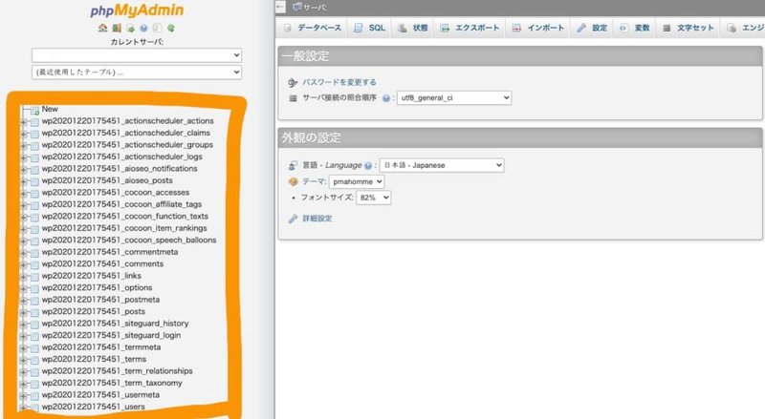765x419 pixels.
Task: Open the 文字セット tab
Action: click(x=688, y=28)
